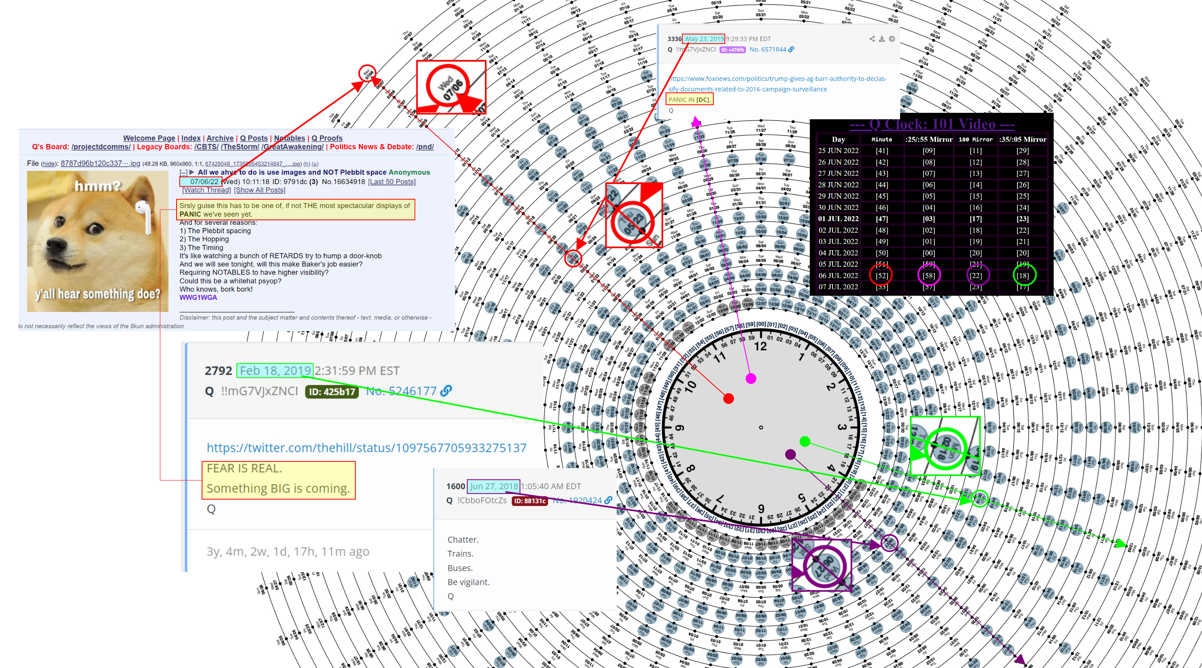
Task: Enlarge the doge 'hmm?' image thumbnail
Action: (x=98, y=241)
